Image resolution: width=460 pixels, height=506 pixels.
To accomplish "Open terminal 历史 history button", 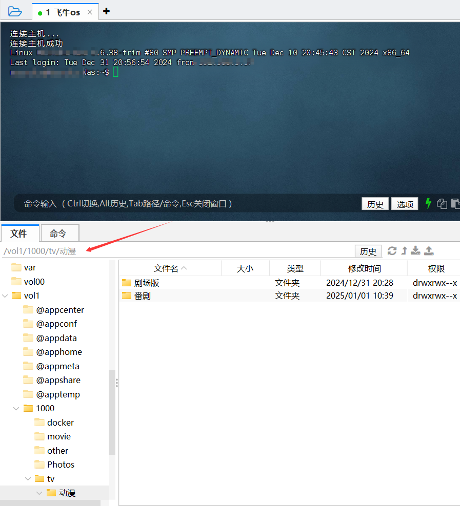I will pos(375,204).
